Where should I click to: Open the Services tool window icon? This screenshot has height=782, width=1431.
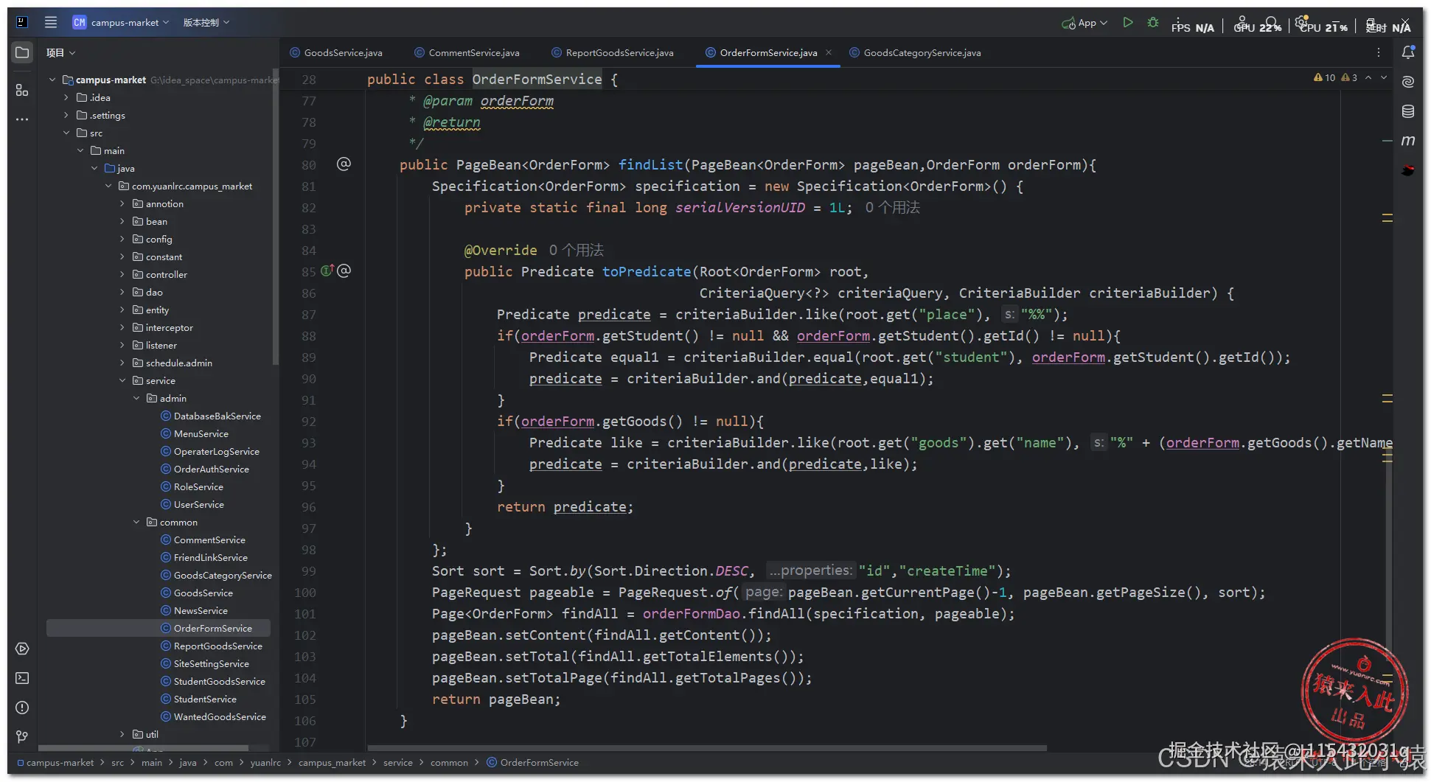[x=22, y=649]
